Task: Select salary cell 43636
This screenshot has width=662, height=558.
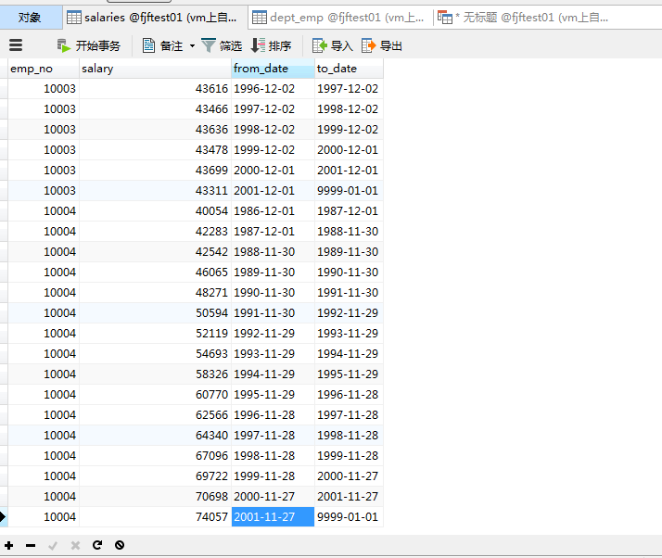Action: [x=155, y=129]
